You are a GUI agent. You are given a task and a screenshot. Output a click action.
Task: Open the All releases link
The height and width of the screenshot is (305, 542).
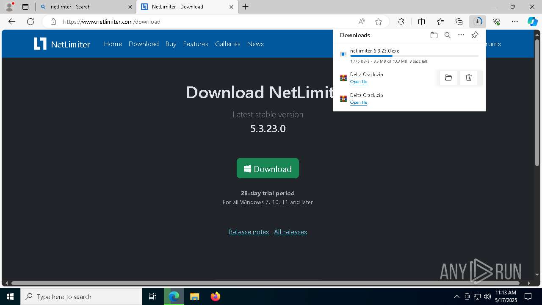pos(290,232)
